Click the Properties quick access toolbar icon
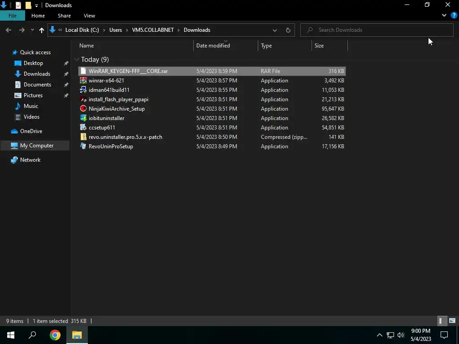The height and width of the screenshot is (344, 459). [18, 5]
